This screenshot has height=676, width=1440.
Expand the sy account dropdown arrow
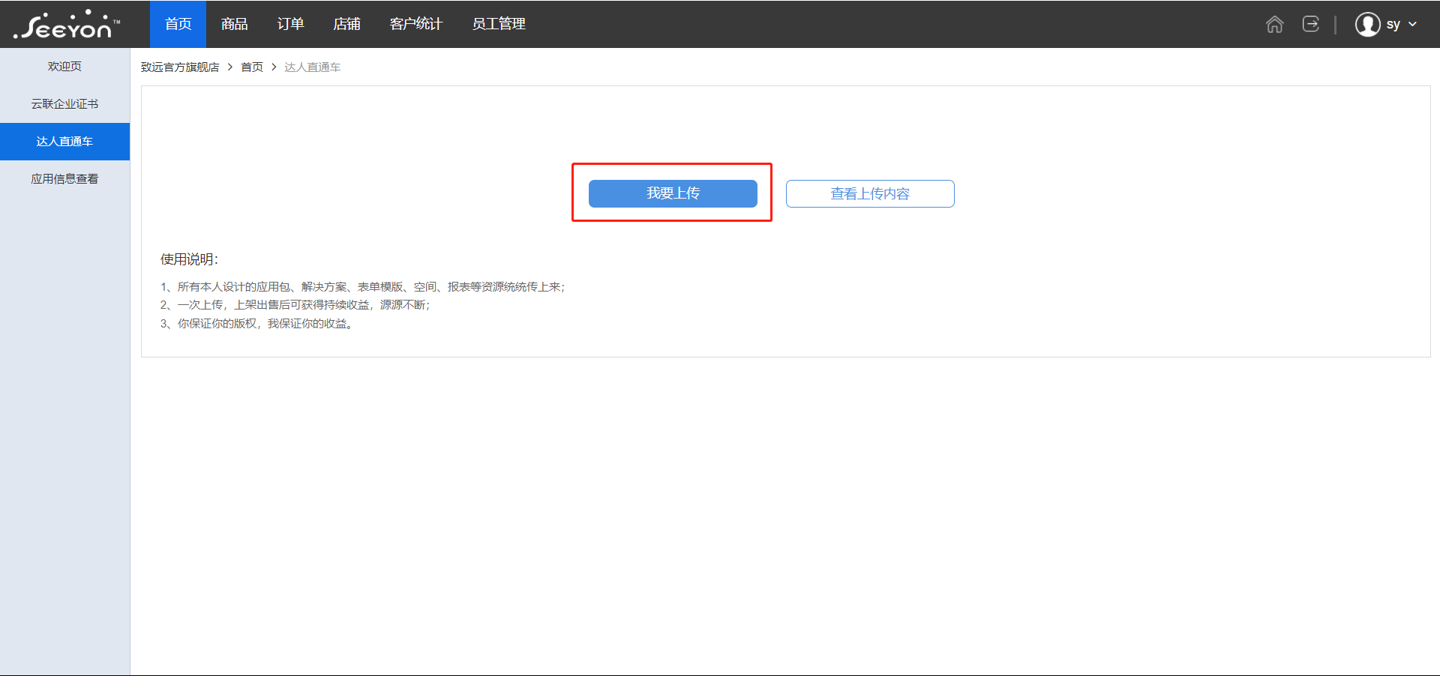(1413, 24)
